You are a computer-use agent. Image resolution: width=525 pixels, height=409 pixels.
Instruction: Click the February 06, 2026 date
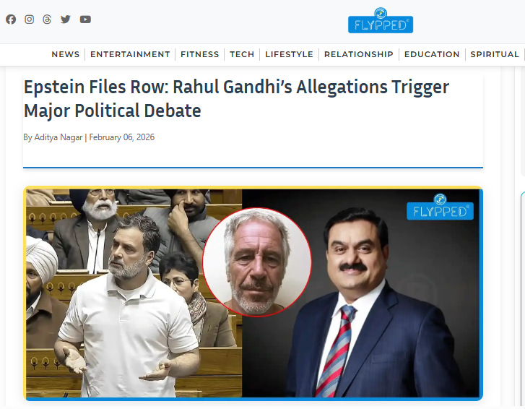pos(121,137)
